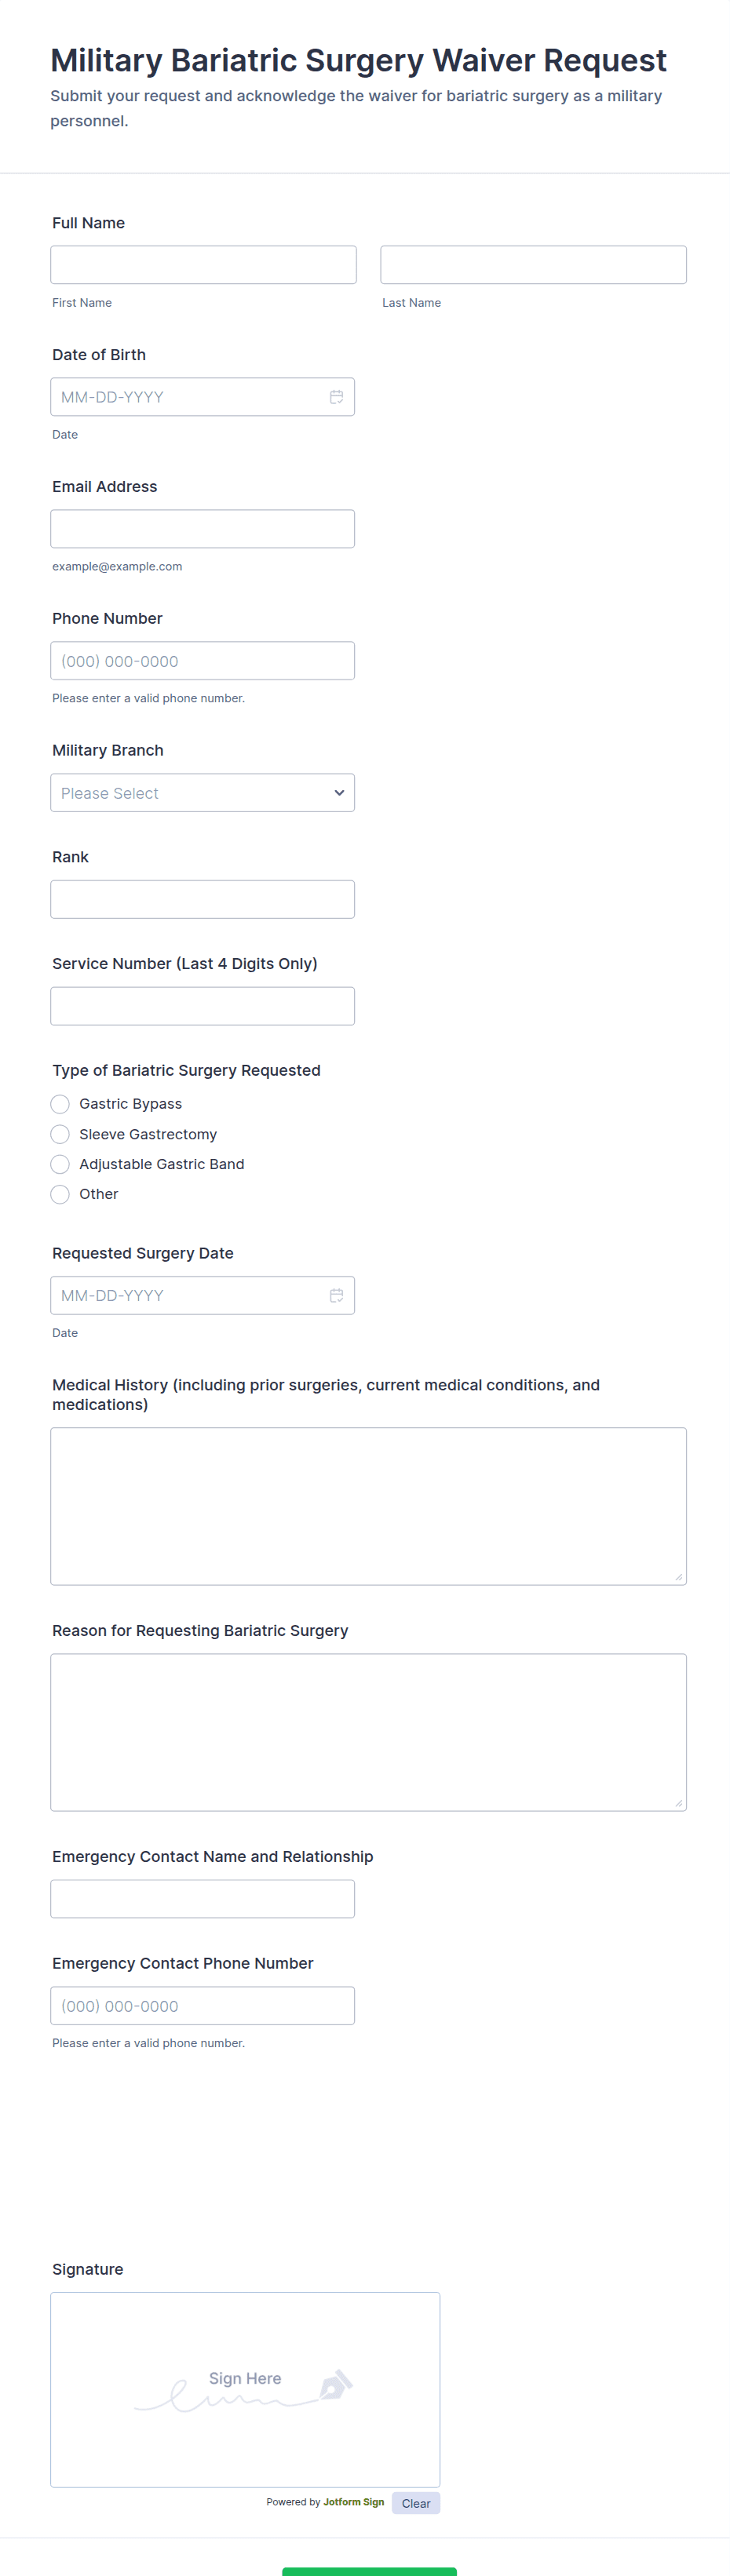The width and height of the screenshot is (730, 2576).
Task: Open the Jotform Sign link
Action: point(353,2502)
